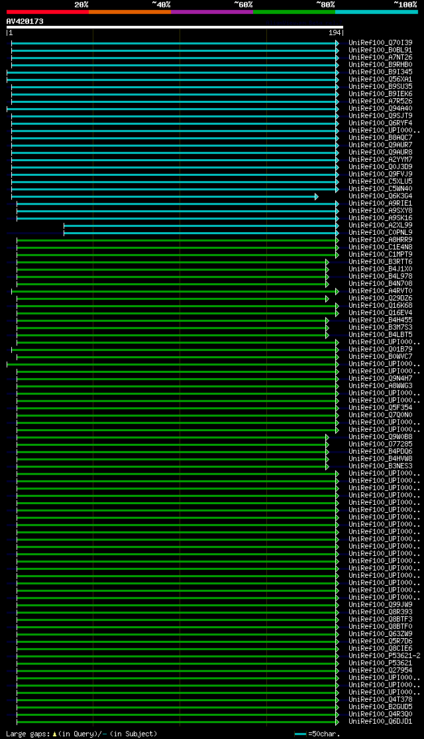Click the arrowhead of UniRef100_B3NES3 alignment
The width and height of the screenshot is (424, 739).
327,466
